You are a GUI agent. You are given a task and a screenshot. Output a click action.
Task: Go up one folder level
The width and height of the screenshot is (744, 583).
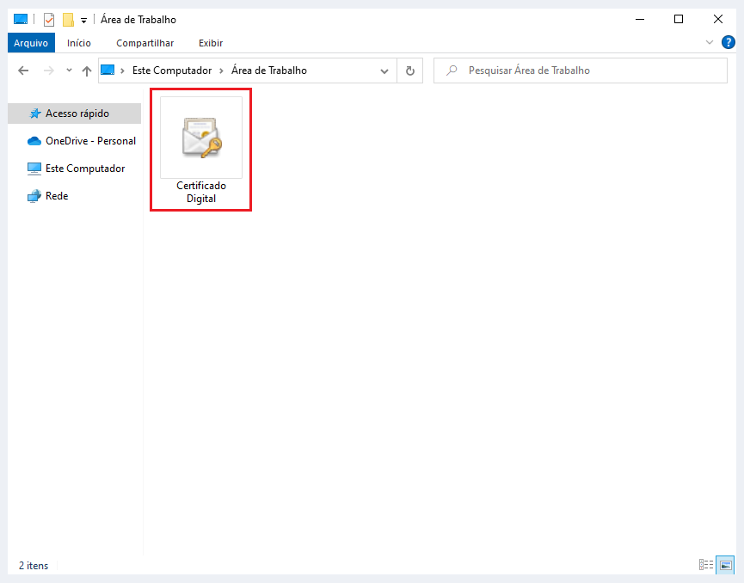point(86,71)
